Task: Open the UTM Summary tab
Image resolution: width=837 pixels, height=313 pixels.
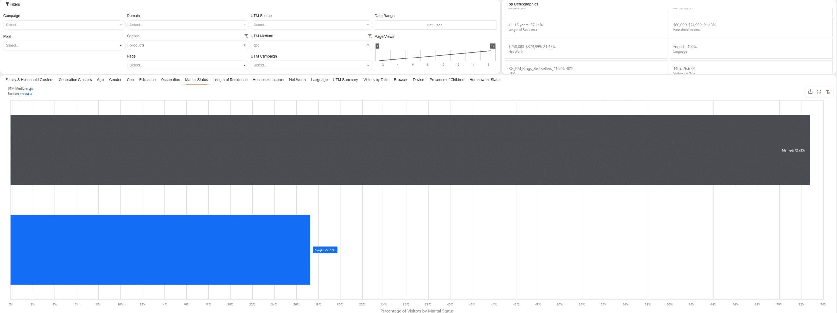Action: click(345, 80)
